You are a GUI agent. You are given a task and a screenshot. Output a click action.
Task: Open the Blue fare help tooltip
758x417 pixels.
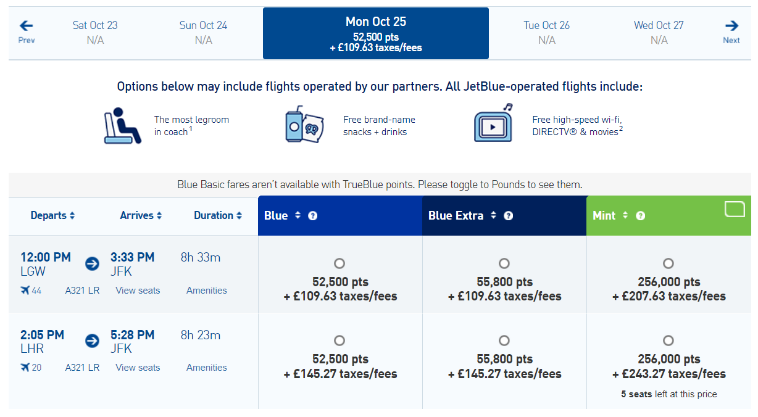[312, 216]
